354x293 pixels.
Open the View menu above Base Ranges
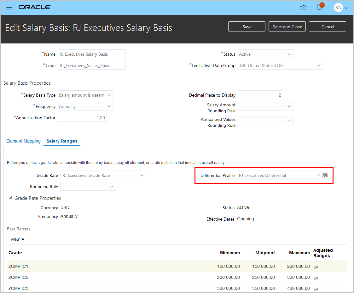point(17,239)
